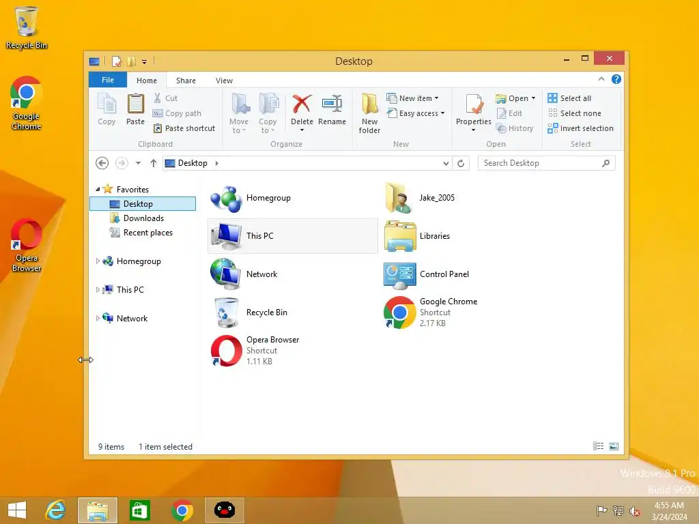Viewport: 699px width, 524px height.
Task: Expand the Homegroup tree node
Action: (x=98, y=261)
